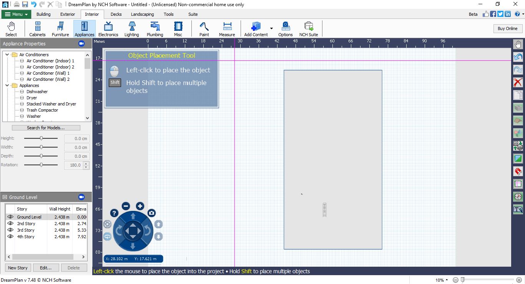Click the Buy Online button
Screen dimensions: 525x284
[x=507, y=28]
